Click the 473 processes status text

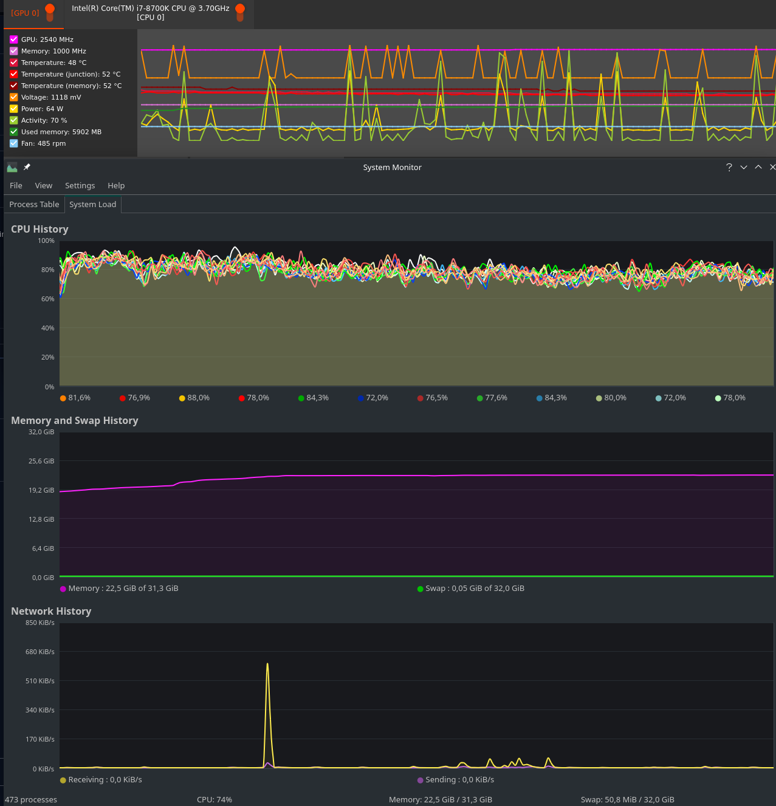click(x=31, y=800)
